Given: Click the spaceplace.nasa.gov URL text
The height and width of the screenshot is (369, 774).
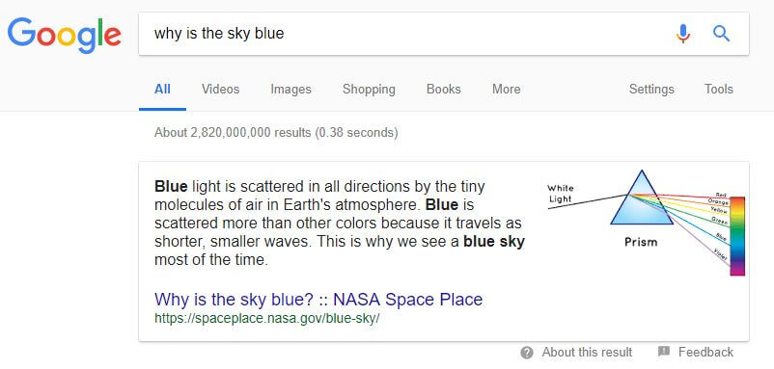Looking at the screenshot, I should [267, 318].
